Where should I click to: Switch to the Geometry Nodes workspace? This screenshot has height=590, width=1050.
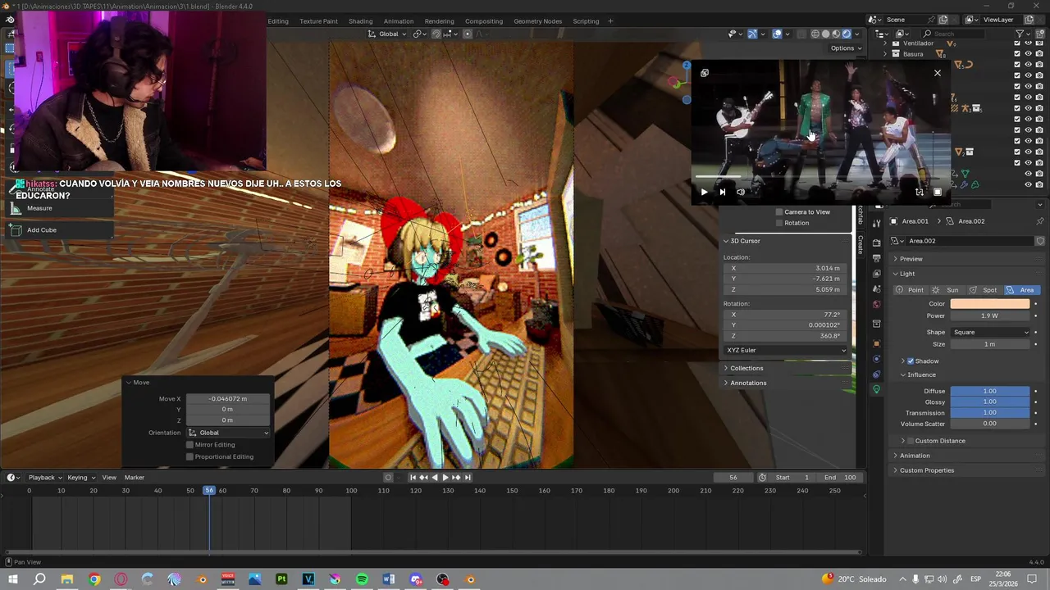click(537, 21)
